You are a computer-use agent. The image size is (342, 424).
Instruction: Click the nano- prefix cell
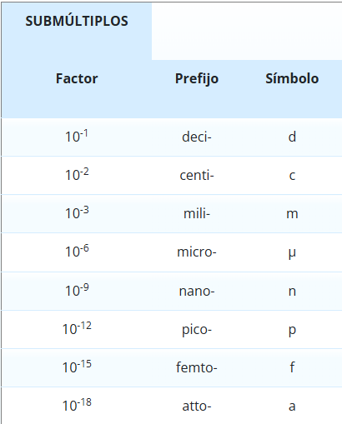(197, 292)
